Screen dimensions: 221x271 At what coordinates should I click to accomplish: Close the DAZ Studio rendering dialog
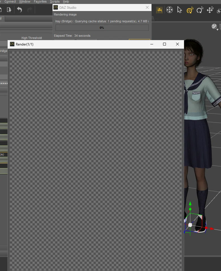pyautogui.click(x=147, y=7)
